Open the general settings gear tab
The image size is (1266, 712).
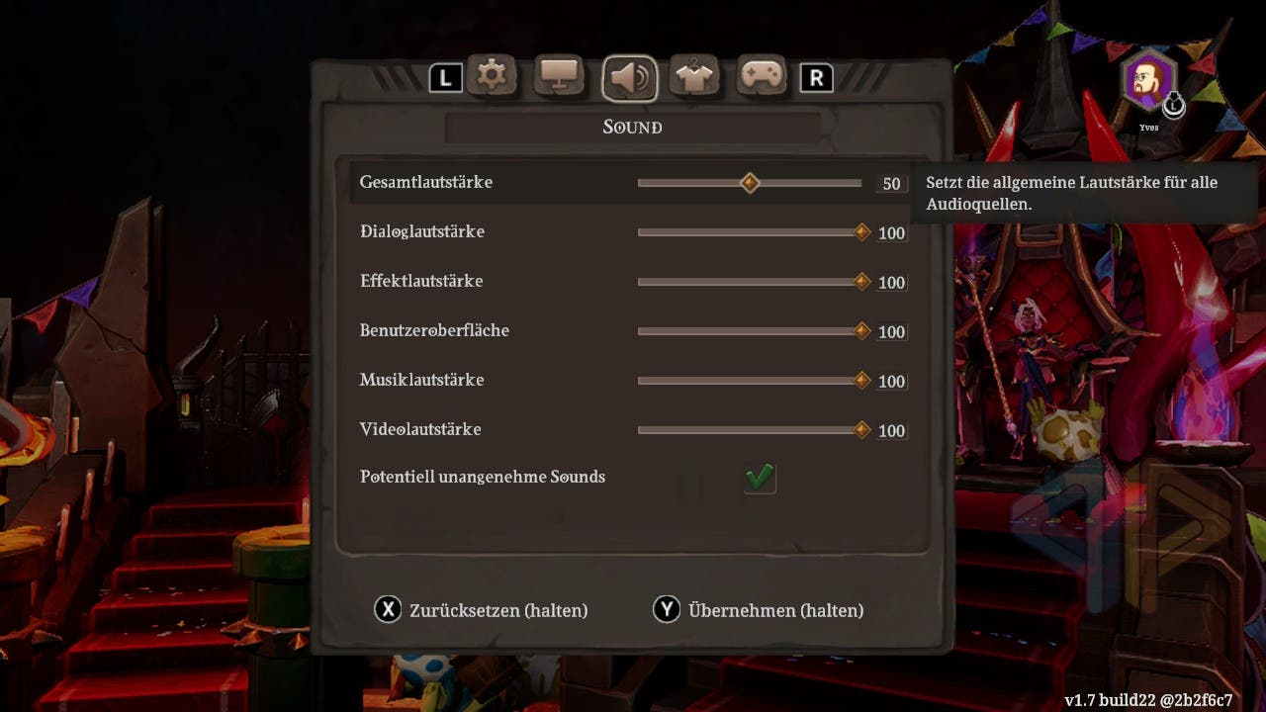(492, 76)
